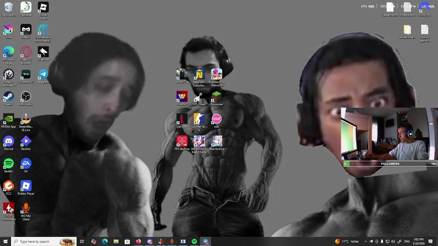Select the Blue Archive desktop icon
This screenshot has height=246, width=438.
[x=217, y=143]
